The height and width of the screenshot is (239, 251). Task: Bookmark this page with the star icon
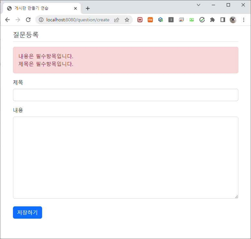127,20
